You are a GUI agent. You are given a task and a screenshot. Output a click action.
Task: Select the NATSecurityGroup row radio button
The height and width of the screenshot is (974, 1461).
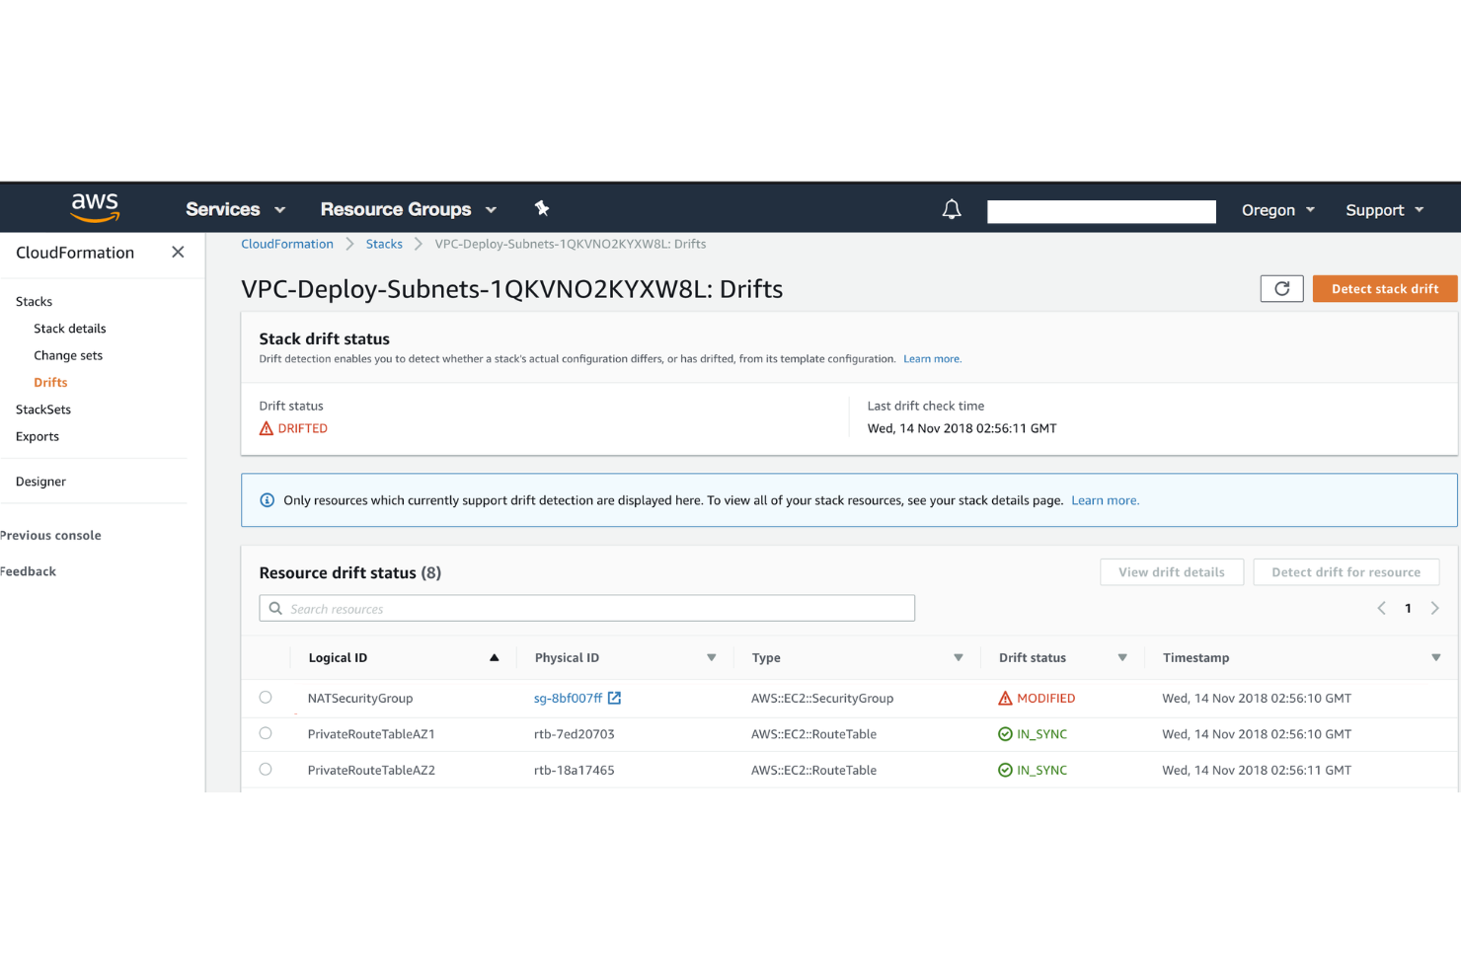click(x=266, y=697)
